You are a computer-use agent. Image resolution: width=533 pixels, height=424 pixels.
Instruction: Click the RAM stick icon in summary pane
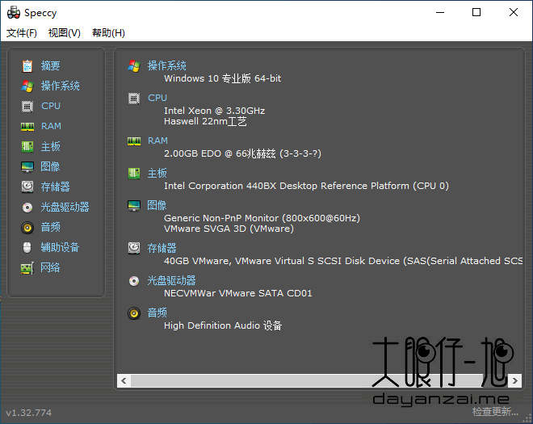[134, 141]
